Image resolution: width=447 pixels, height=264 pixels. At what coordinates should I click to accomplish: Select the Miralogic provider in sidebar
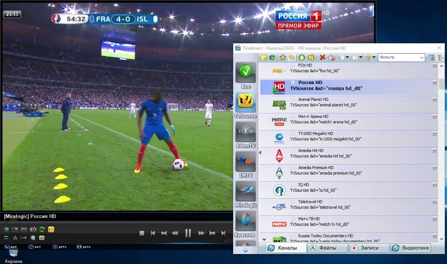(x=245, y=195)
